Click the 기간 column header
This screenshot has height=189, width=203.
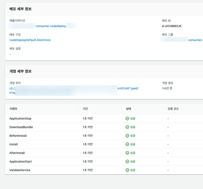tap(85, 109)
